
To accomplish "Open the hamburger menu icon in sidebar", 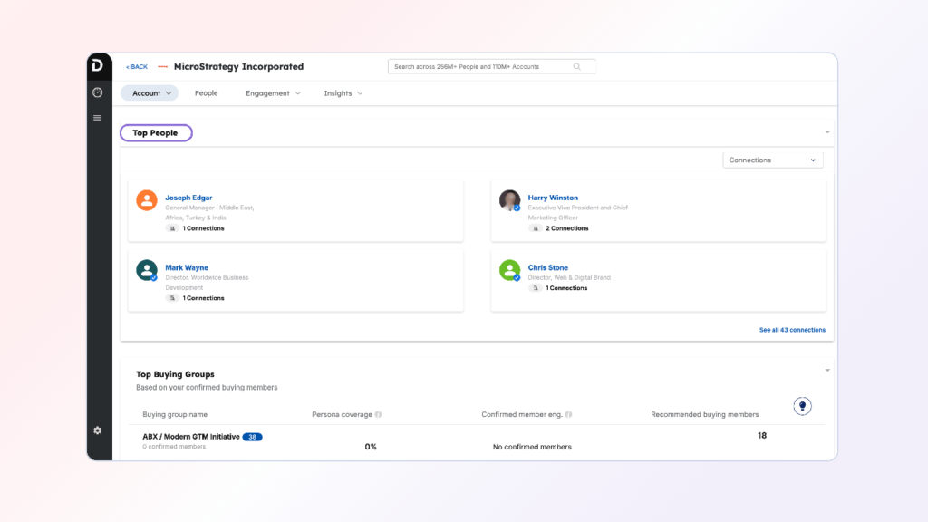I will [97, 118].
